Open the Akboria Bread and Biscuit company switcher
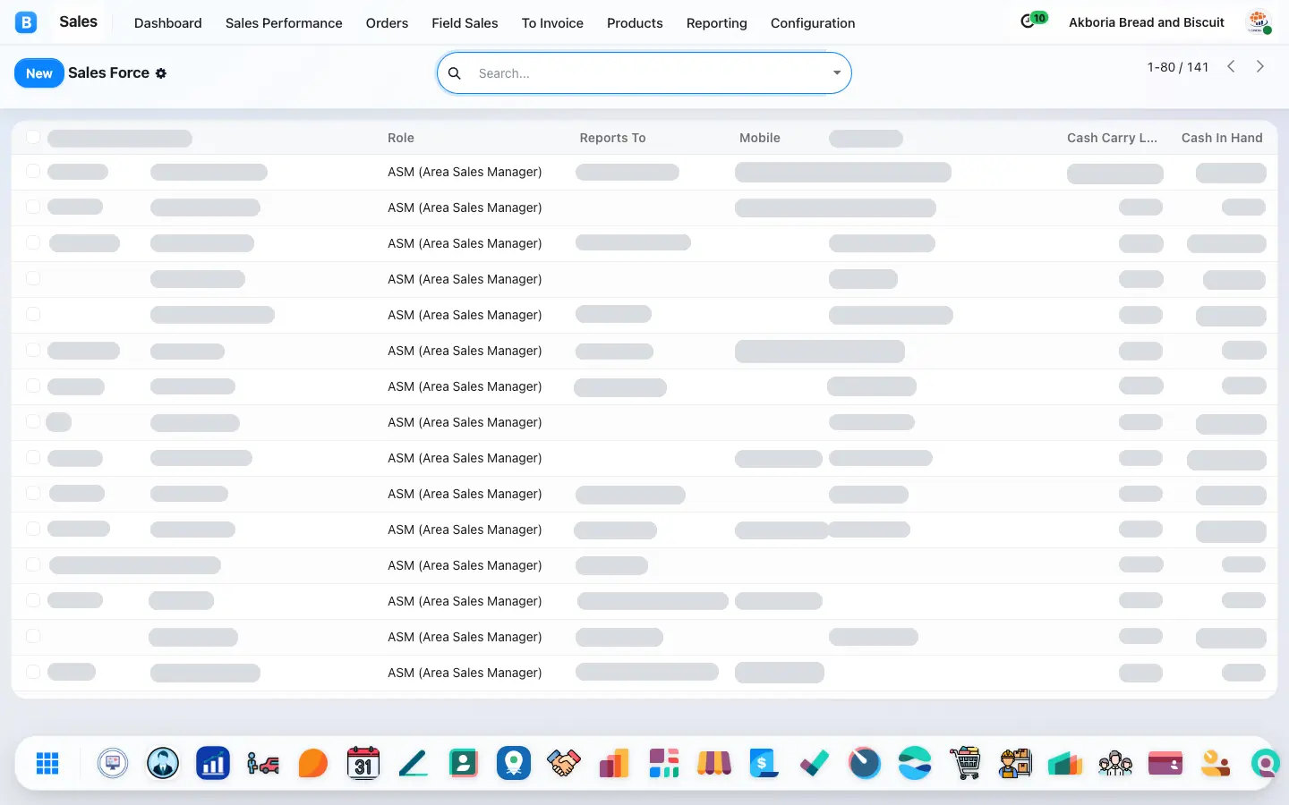This screenshot has height=805, width=1289. (1147, 22)
